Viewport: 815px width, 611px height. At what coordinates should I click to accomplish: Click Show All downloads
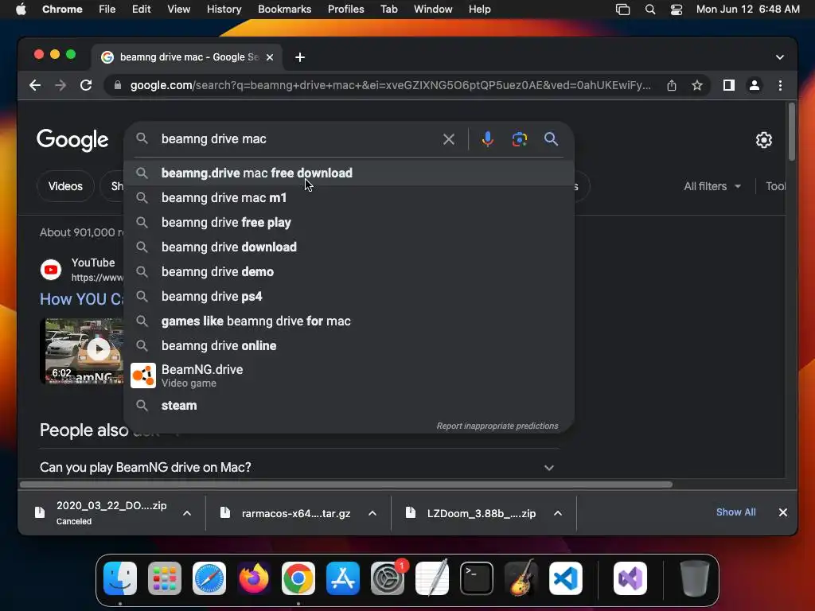[x=735, y=512]
